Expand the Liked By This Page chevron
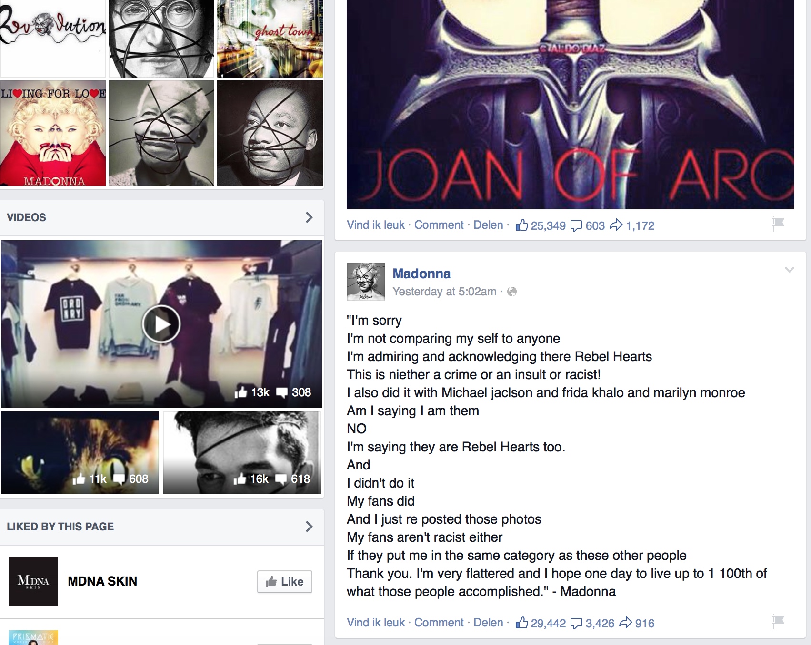 pos(309,527)
